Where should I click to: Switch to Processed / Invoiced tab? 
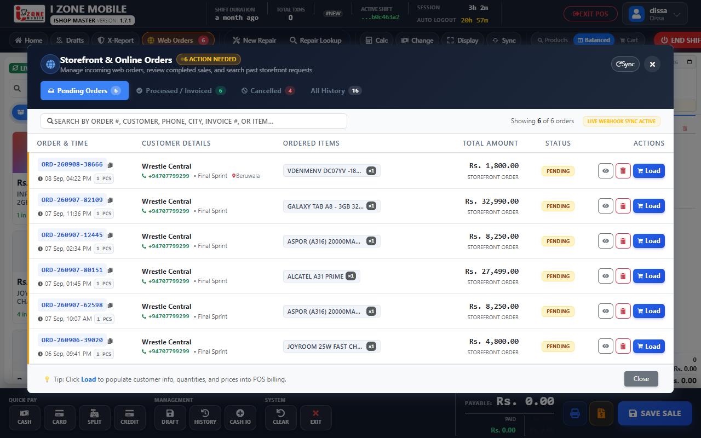pyautogui.click(x=181, y=91)
